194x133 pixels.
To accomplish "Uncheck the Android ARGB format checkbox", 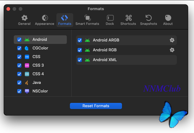I will tap(80, 40).
